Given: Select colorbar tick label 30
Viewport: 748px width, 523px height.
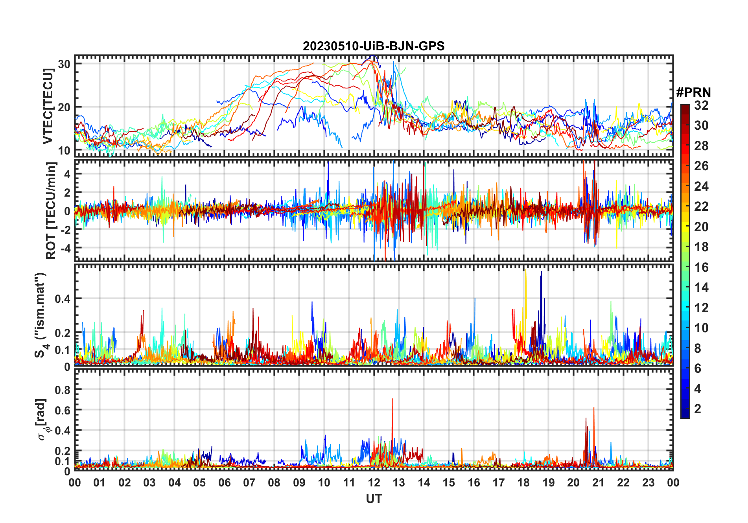Looking at the screenshot, I should [x=701, y=125].
